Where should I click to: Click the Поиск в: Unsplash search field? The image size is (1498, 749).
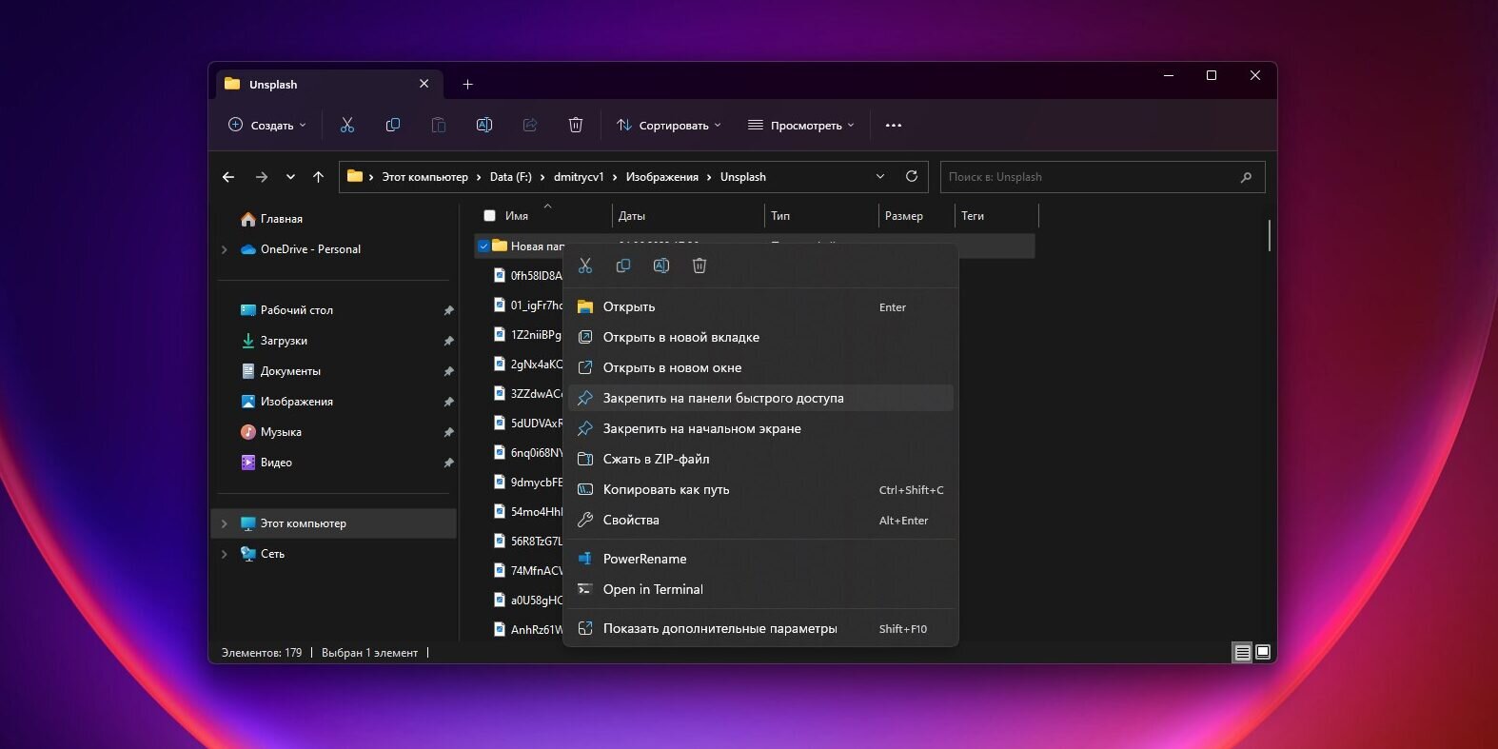(1103, 177)
